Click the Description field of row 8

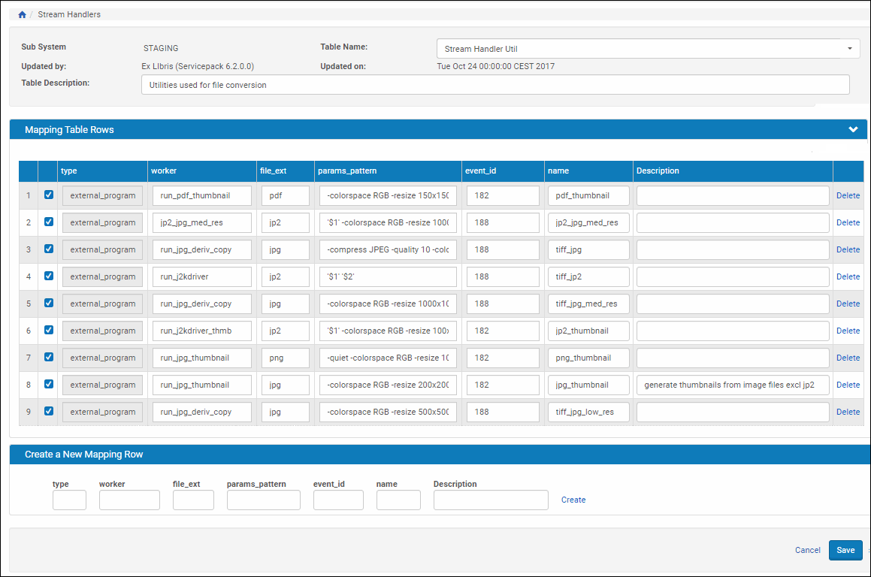coord(732,385)
